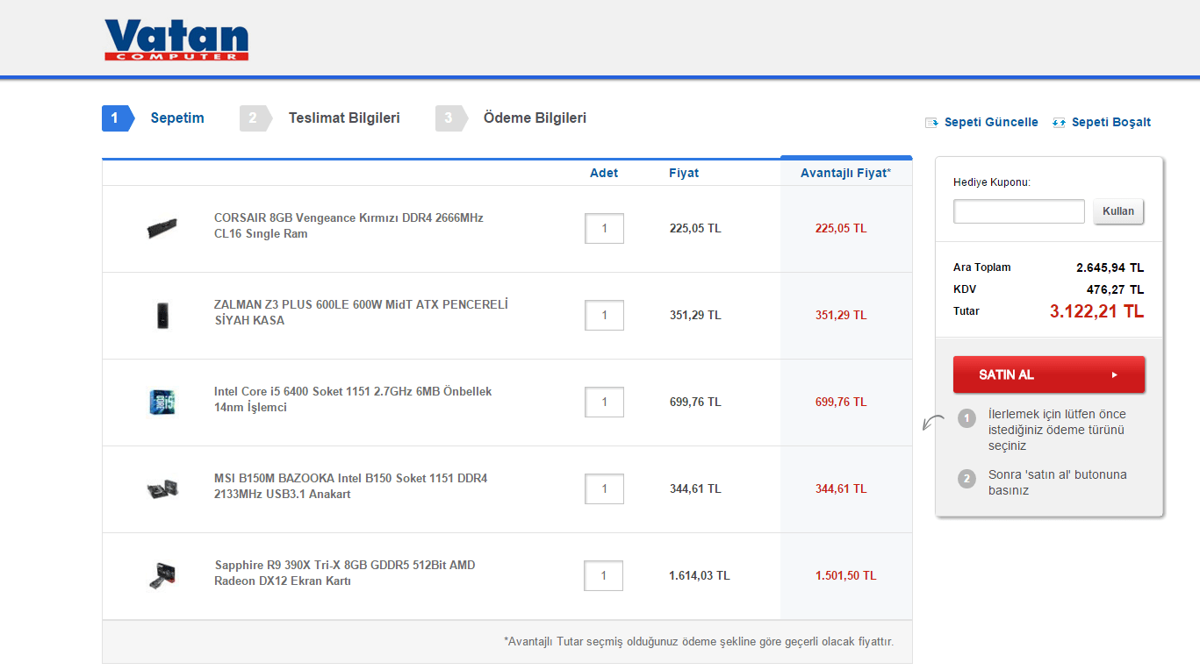The width and height of the screenshot is (1200, 670).
Task: Click the Corsair RAM quantity field
Action: pyautogui.click(x=604, y=229)
